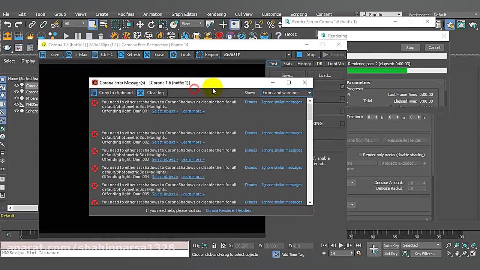Click the Undo arrow in main toolbar

coord(7,24)
